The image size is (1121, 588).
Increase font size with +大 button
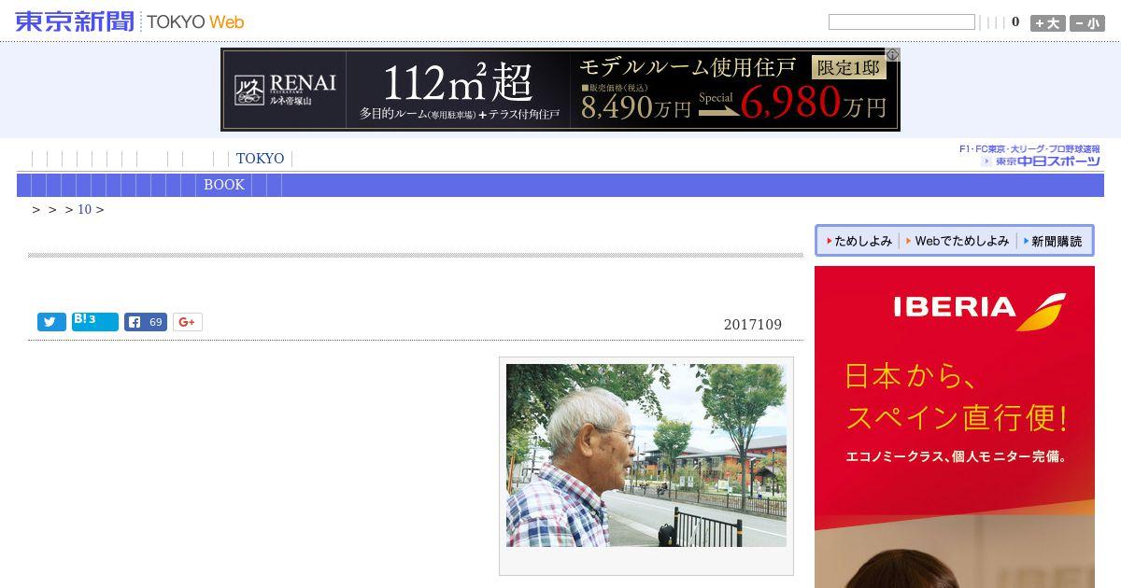[1047, 23]
